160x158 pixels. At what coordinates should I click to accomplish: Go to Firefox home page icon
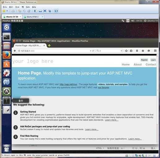click(x=143, y=51)
